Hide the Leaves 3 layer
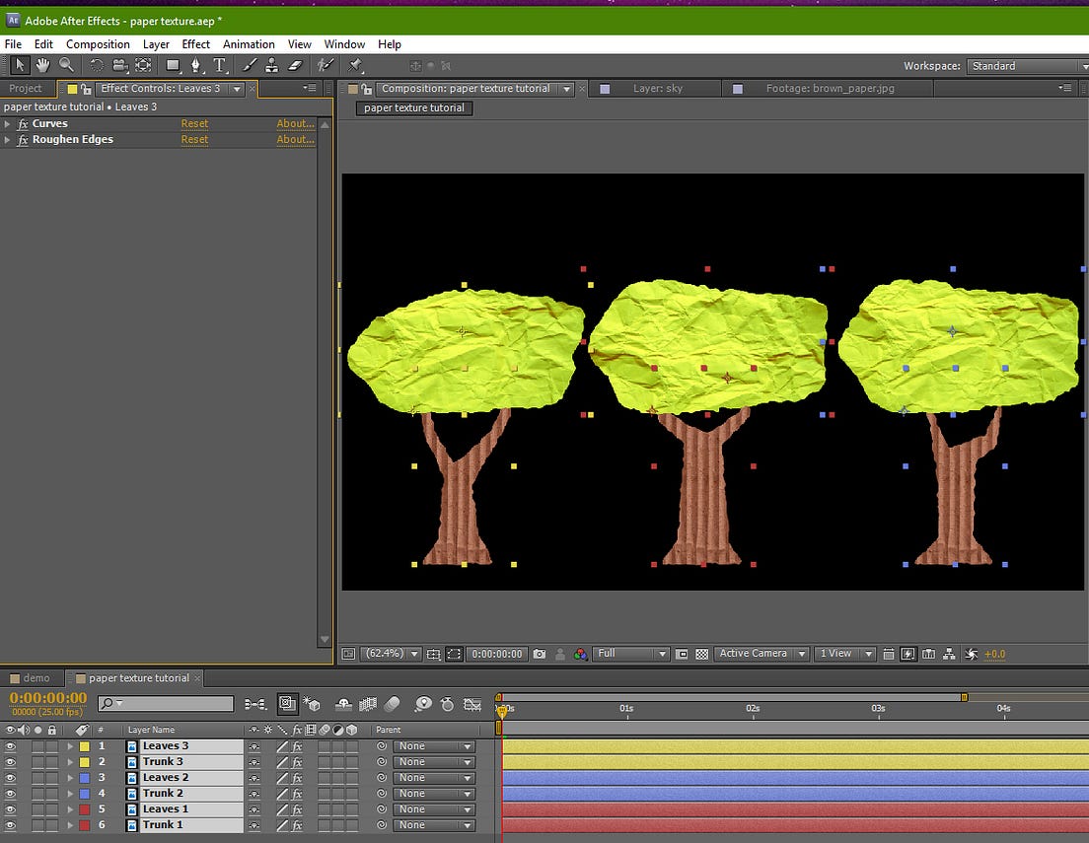 (x=10, y=745)
